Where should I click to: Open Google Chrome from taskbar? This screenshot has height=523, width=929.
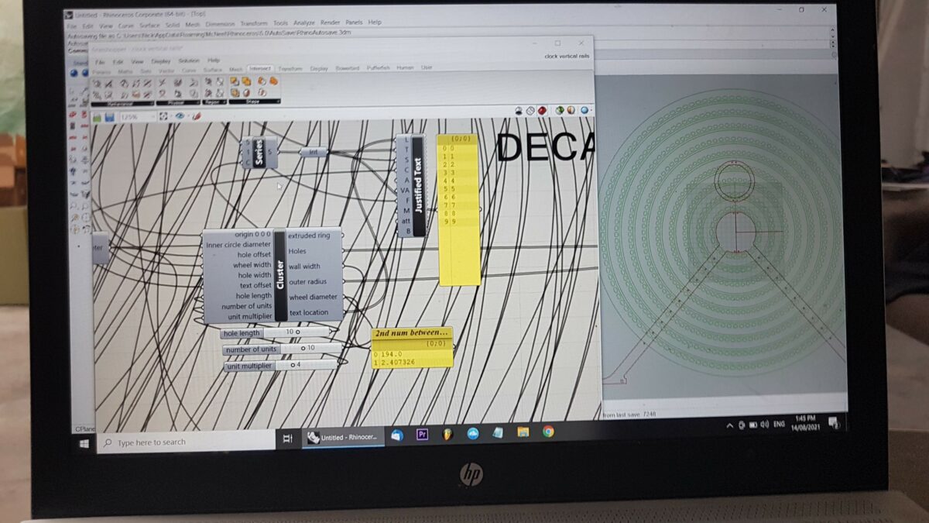coord(548,432)
